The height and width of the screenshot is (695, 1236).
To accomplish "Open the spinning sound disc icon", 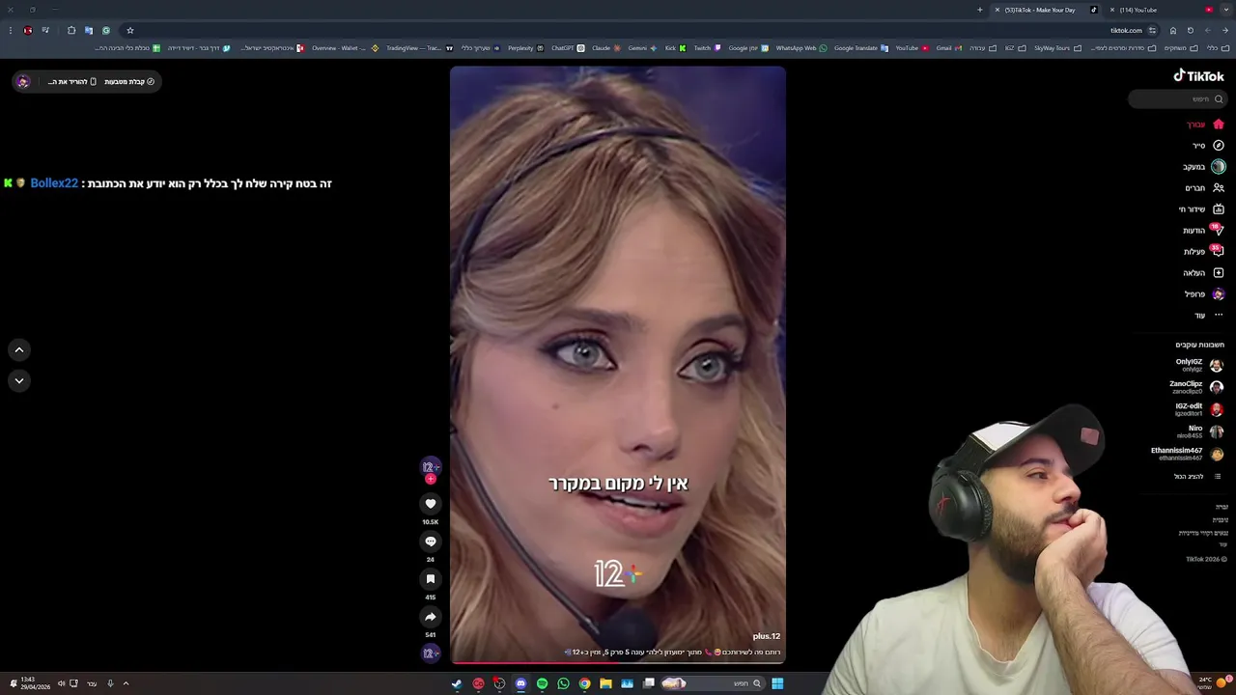I will pos(430,653).
